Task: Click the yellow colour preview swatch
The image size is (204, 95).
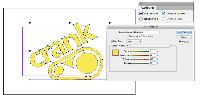Action: click(x=115, y=53)
